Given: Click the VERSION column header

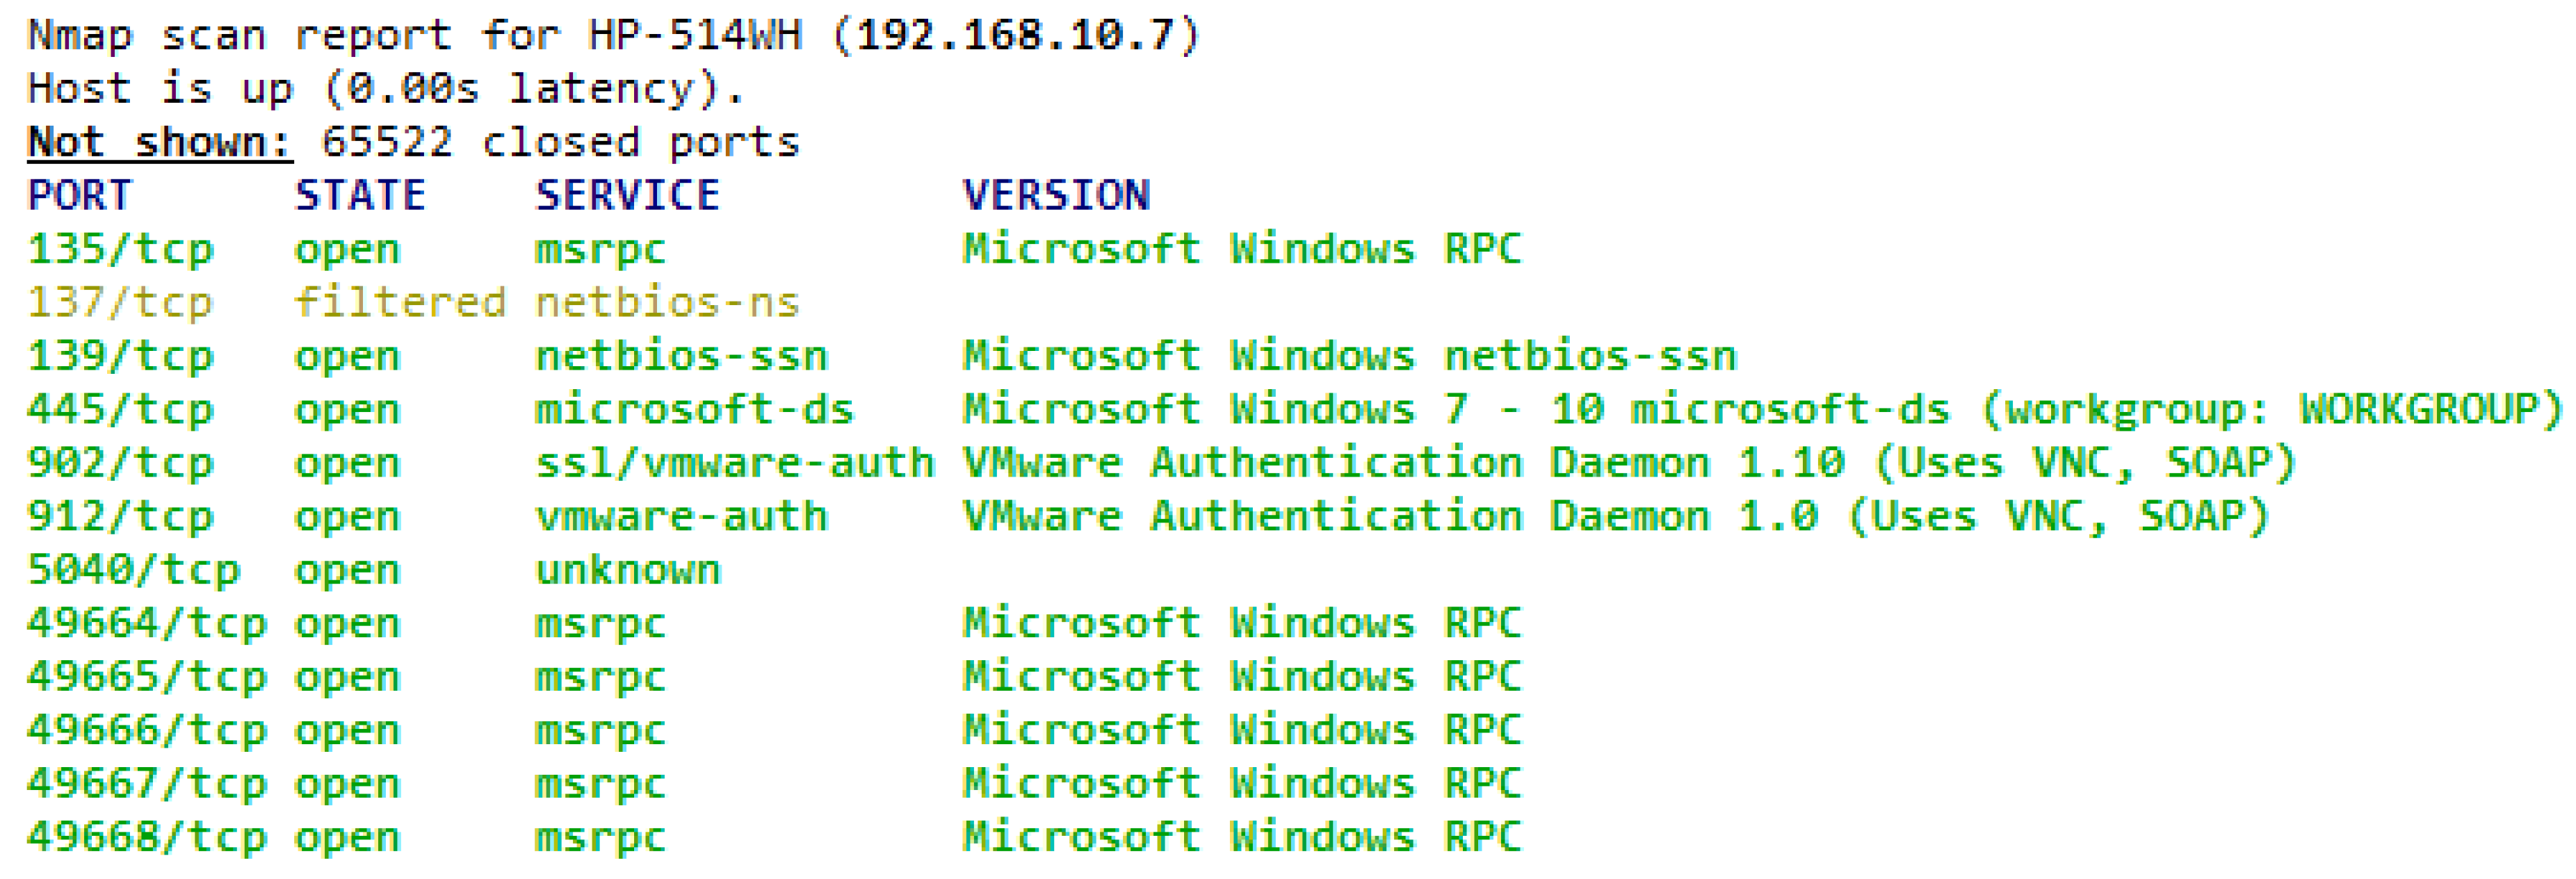Looking at the screenshot, I should 1056,196.
